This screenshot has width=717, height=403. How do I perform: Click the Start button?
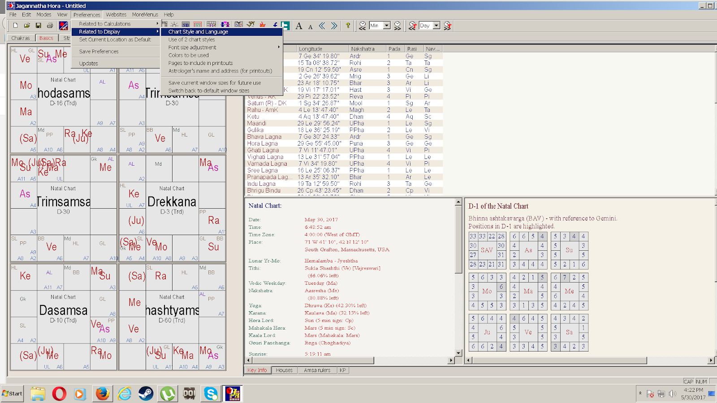coord(12,394)
